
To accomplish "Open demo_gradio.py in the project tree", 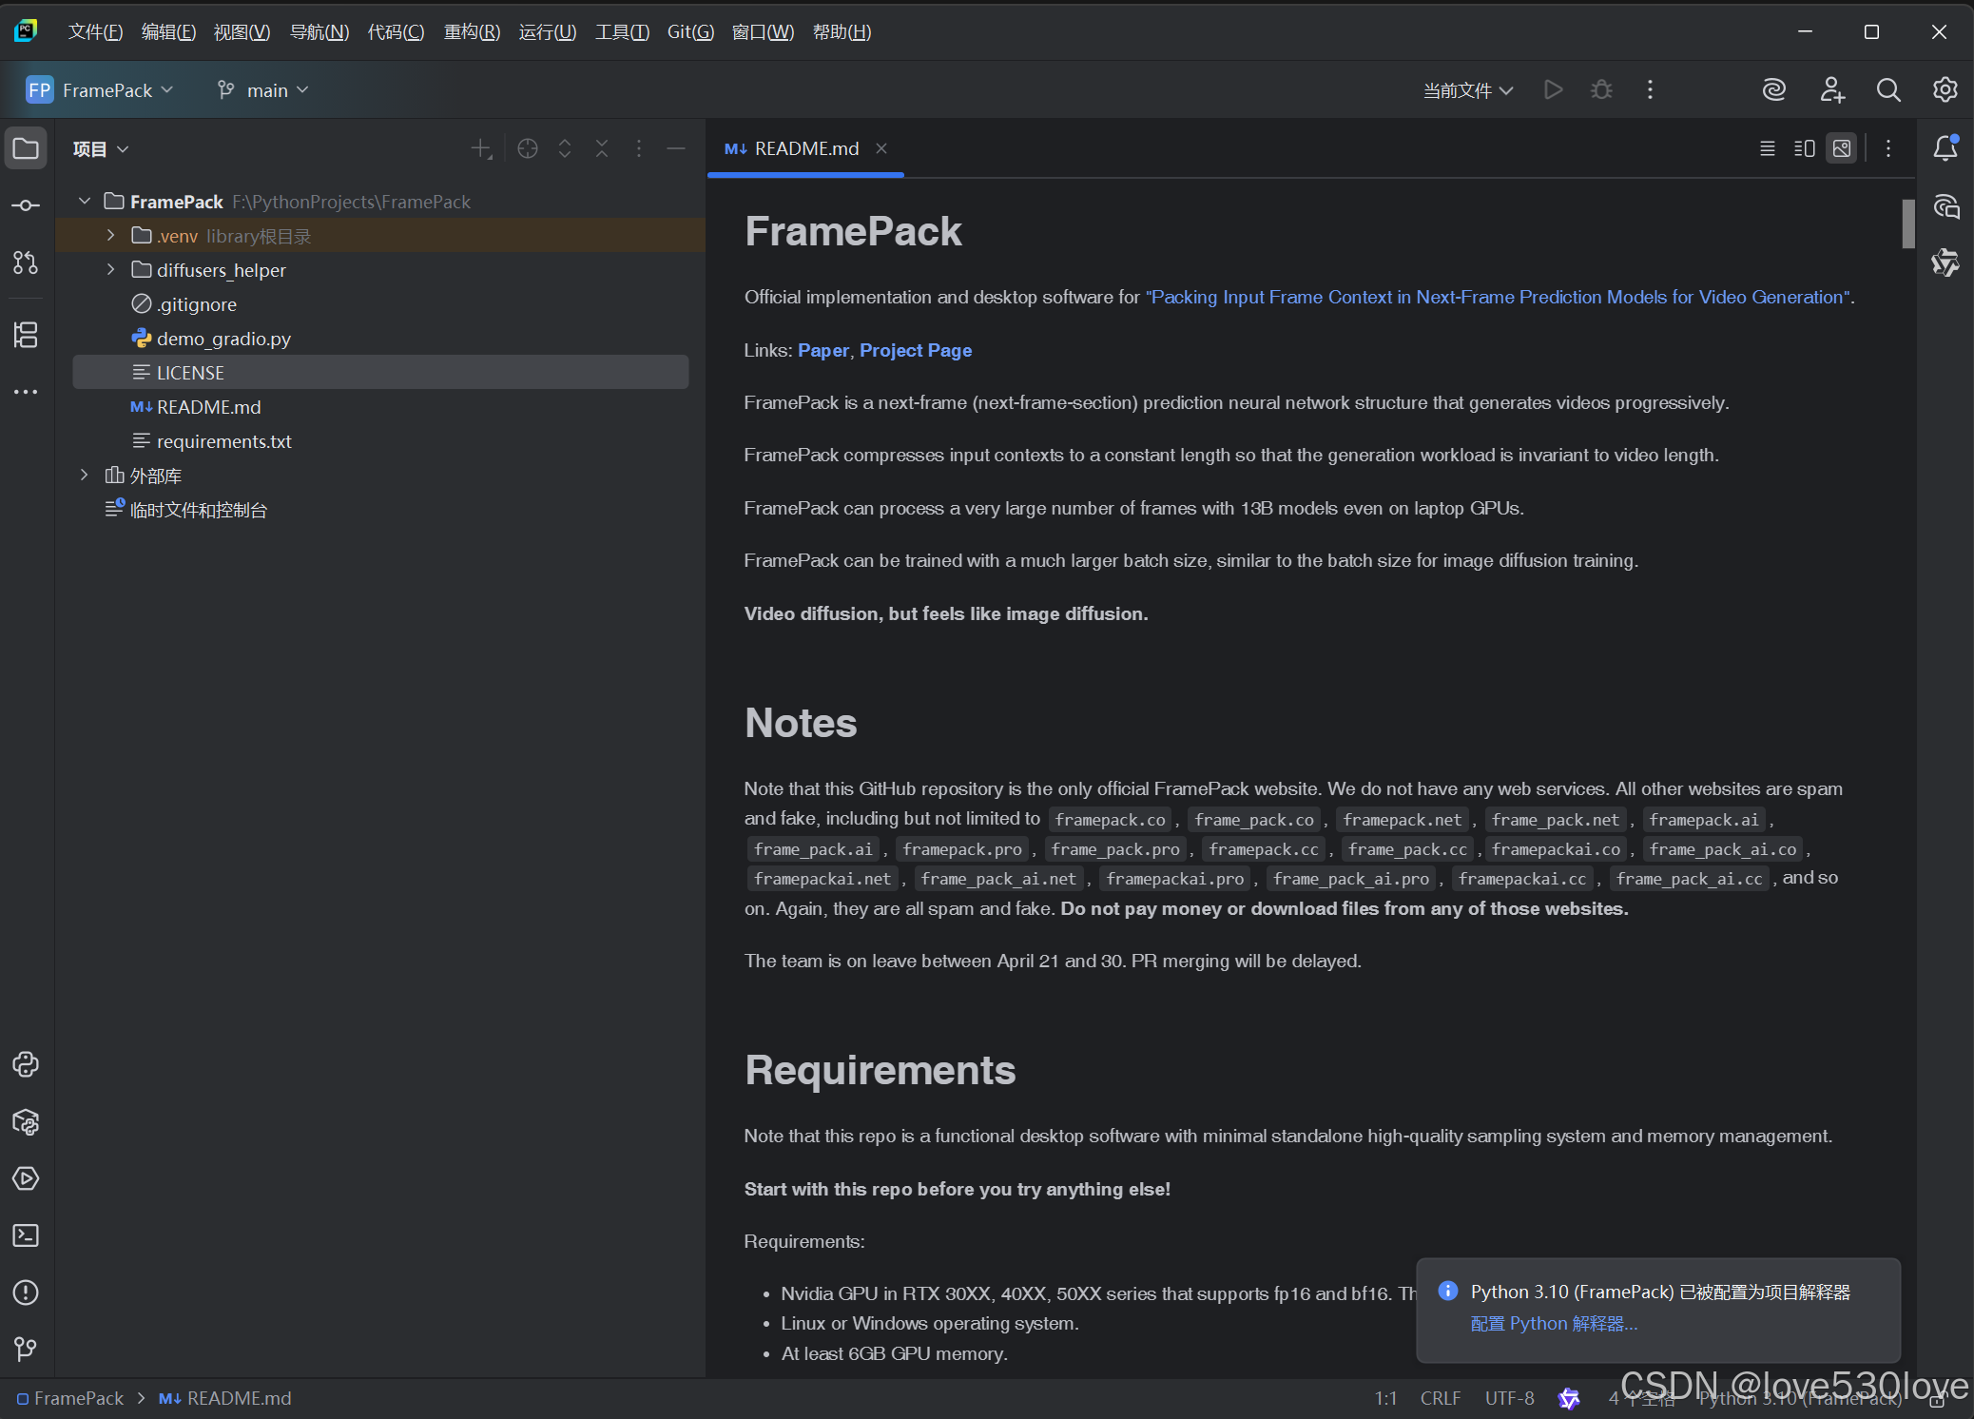I will [223, 339].
